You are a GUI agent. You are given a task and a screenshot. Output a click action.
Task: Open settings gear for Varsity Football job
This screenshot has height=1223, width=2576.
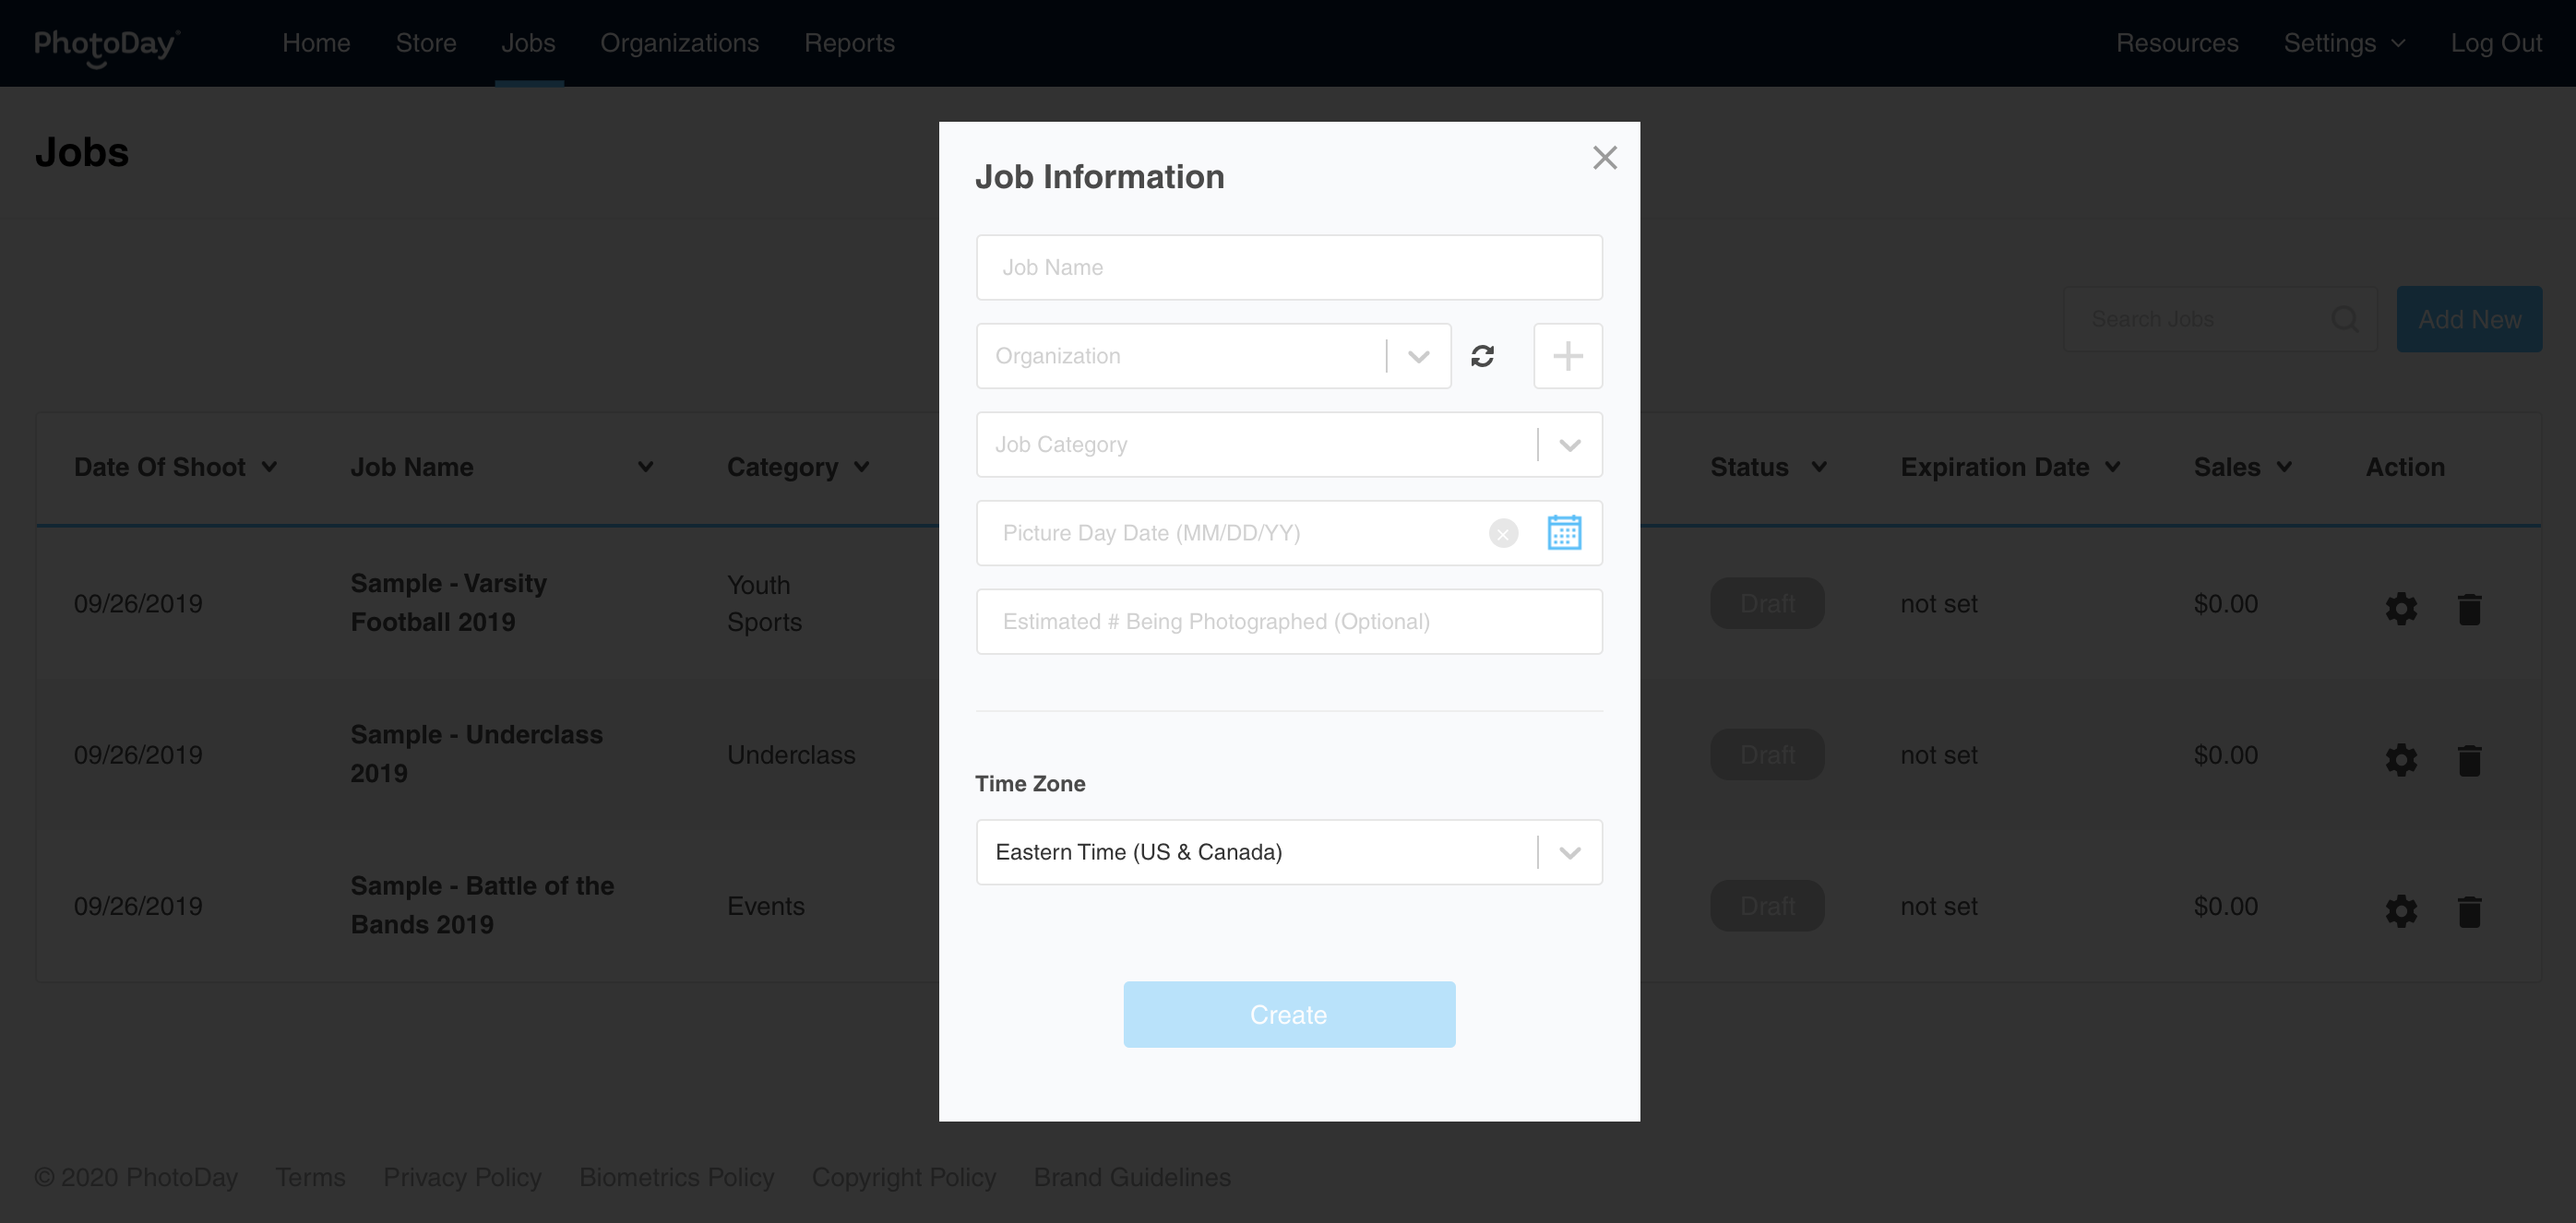(x=2401, y=608)
